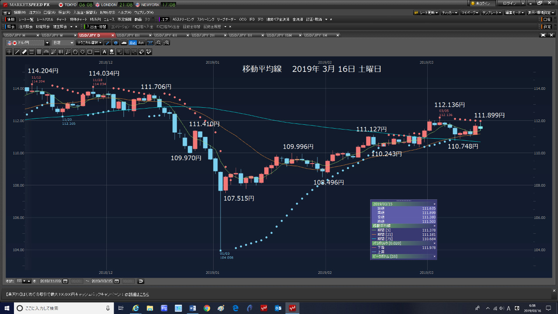Toggle chart to Bid price
Image resolution: width=558 pixels, height=314 pixels.
tap(133, 43)
